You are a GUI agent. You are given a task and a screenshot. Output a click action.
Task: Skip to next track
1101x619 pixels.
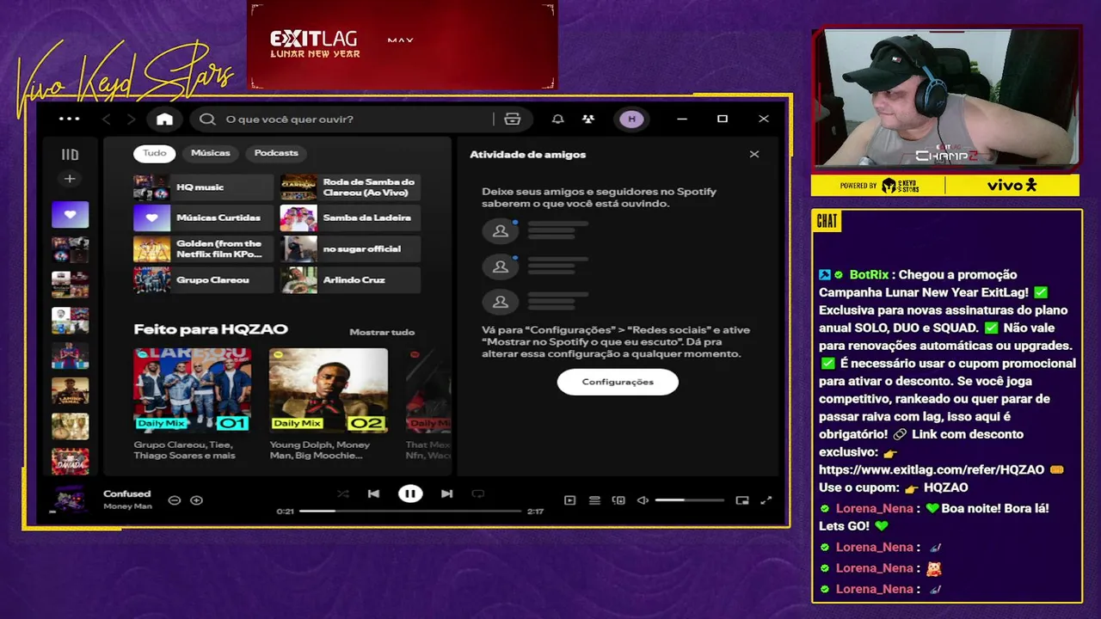446,493
